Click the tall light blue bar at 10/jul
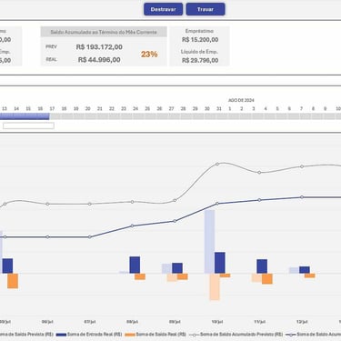 (x=209, y=242)
